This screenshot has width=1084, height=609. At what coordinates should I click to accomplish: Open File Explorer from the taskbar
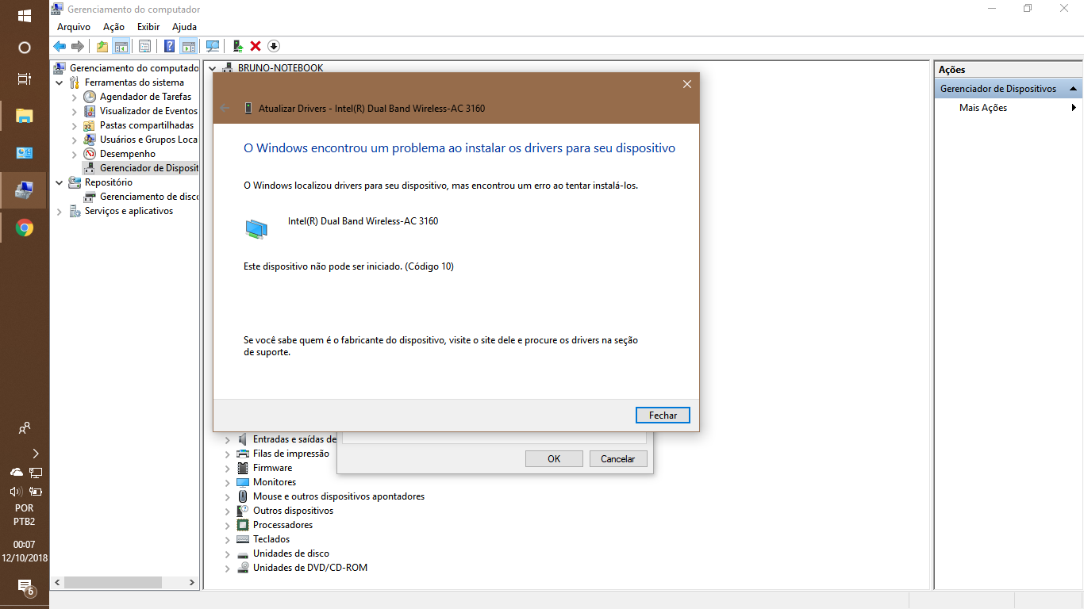[25, 117]
